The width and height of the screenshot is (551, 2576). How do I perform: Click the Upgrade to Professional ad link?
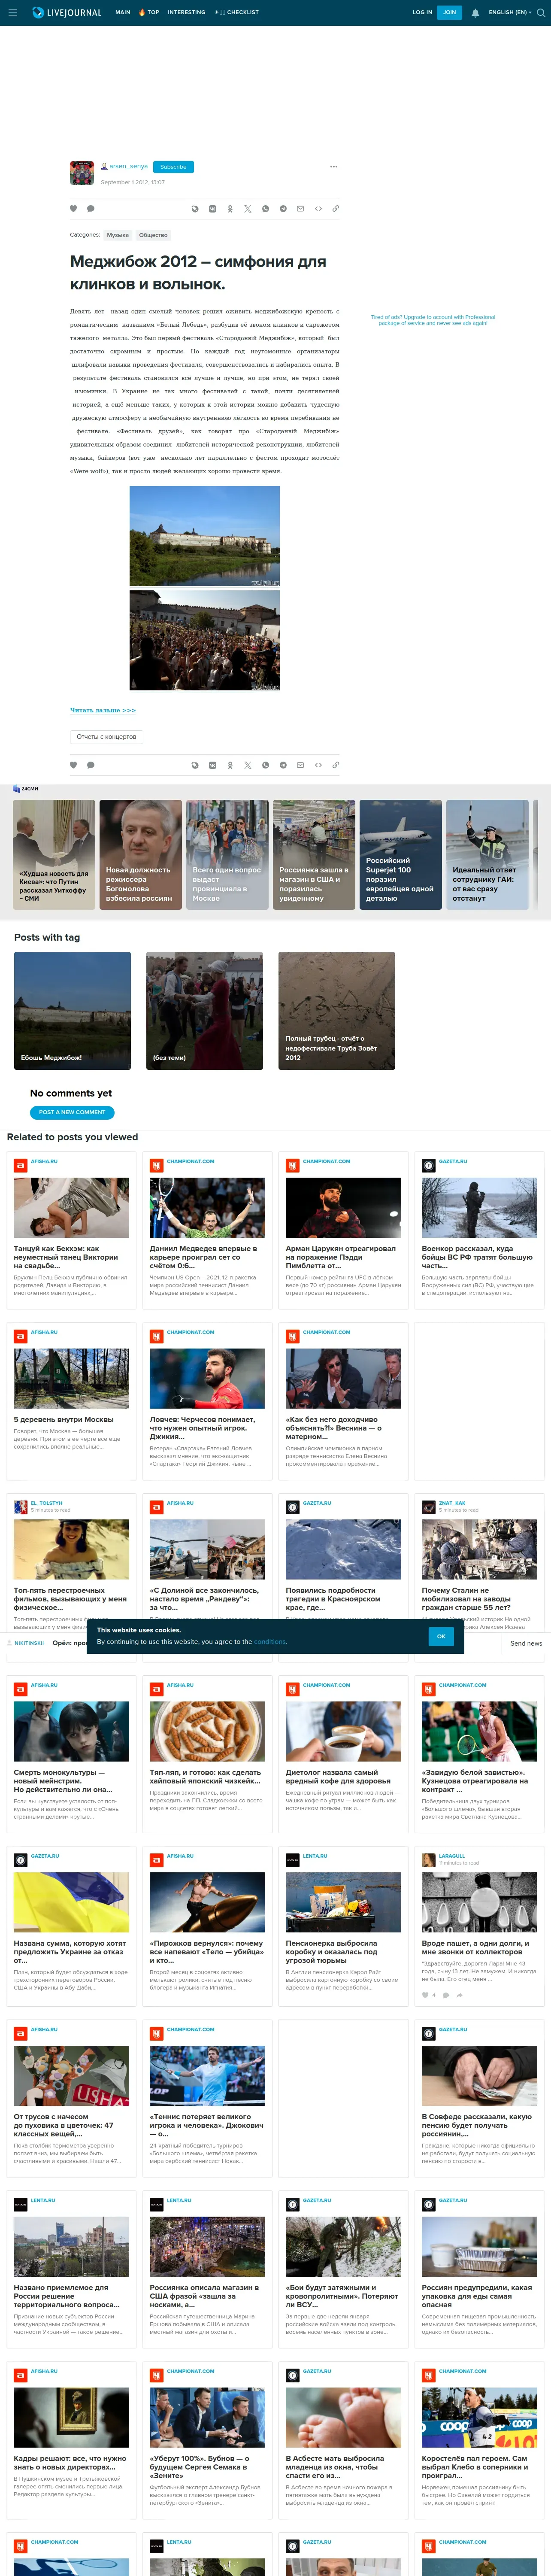tap(433, 320)
